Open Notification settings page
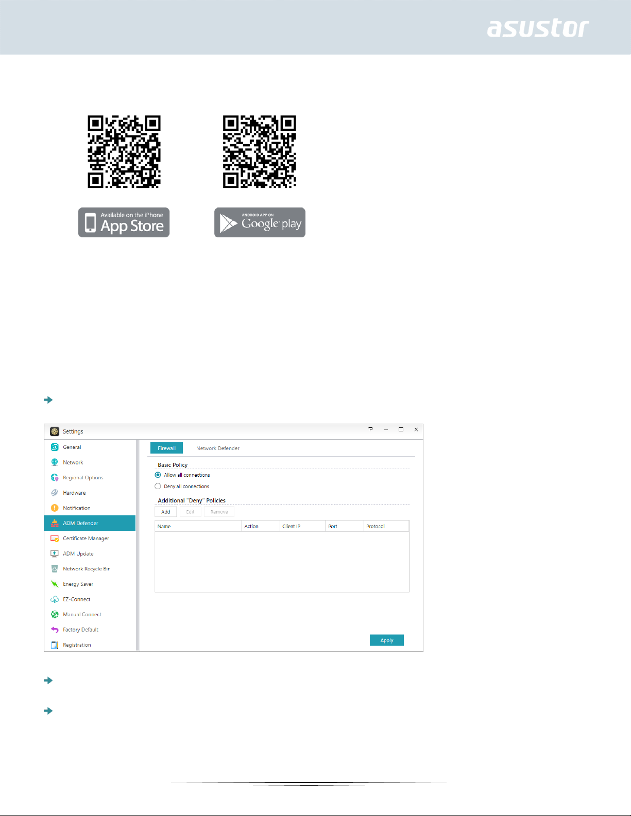This screenshot has width=631, height=816. click(90, 508)
